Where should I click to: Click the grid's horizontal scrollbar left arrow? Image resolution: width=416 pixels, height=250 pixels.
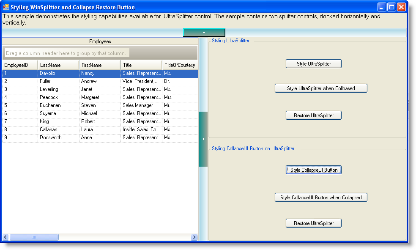click(5, 237)
